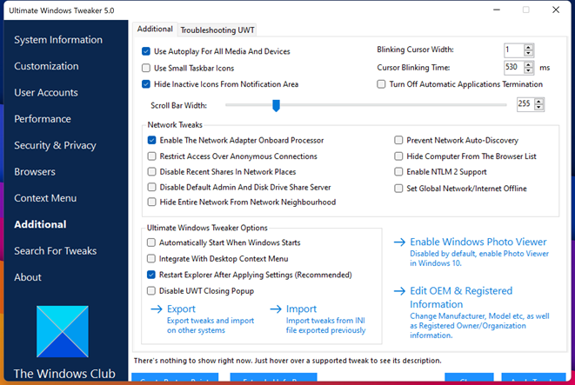Click The Windows Club text link
Screen dimensions: 575x385
[x=64, y=374]
